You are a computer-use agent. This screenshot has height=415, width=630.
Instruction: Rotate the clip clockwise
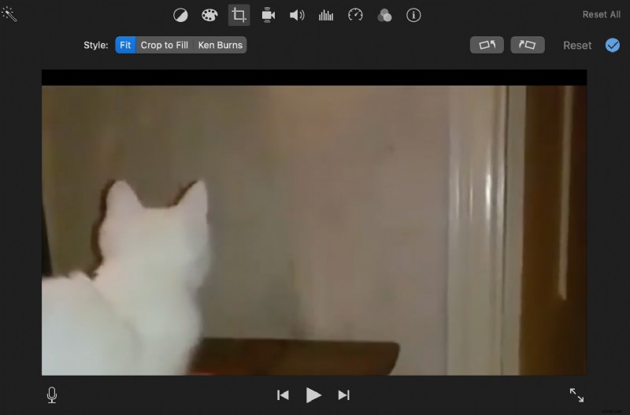pyautogui.click(x=528, y=45)
